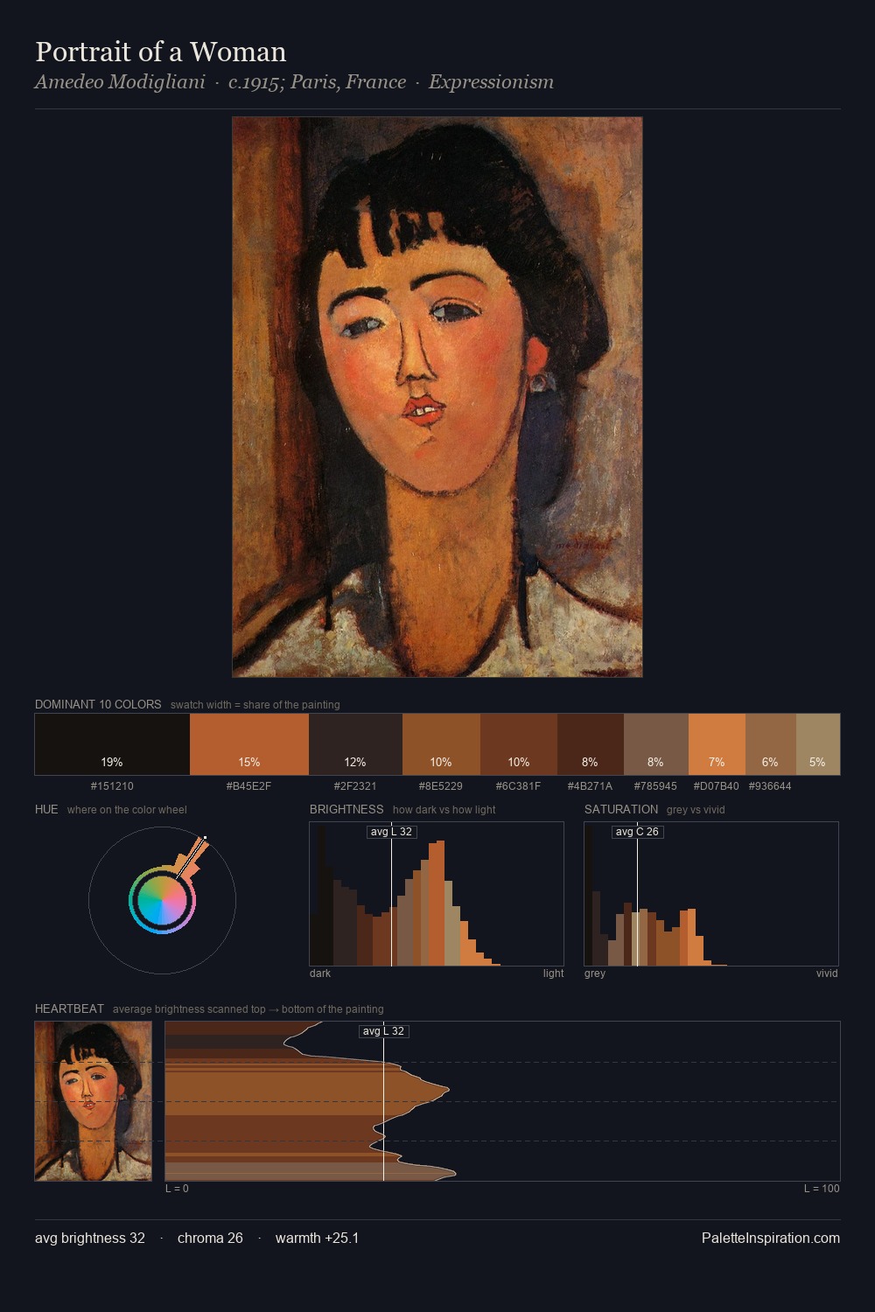Click the "dark" axis label under Brightness
This screenshot has height=1312, width=875.
pyautogui.click(x=320, y=974)
